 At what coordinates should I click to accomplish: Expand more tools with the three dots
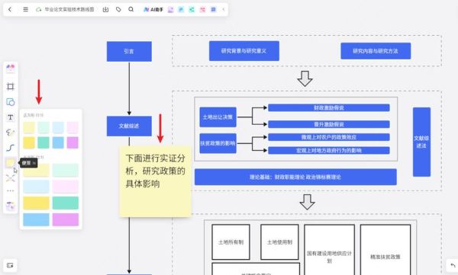click(11, 191)
